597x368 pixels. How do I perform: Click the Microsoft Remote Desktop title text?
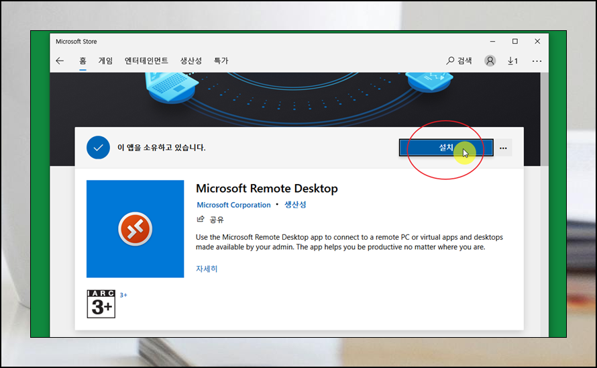point(267,189)
